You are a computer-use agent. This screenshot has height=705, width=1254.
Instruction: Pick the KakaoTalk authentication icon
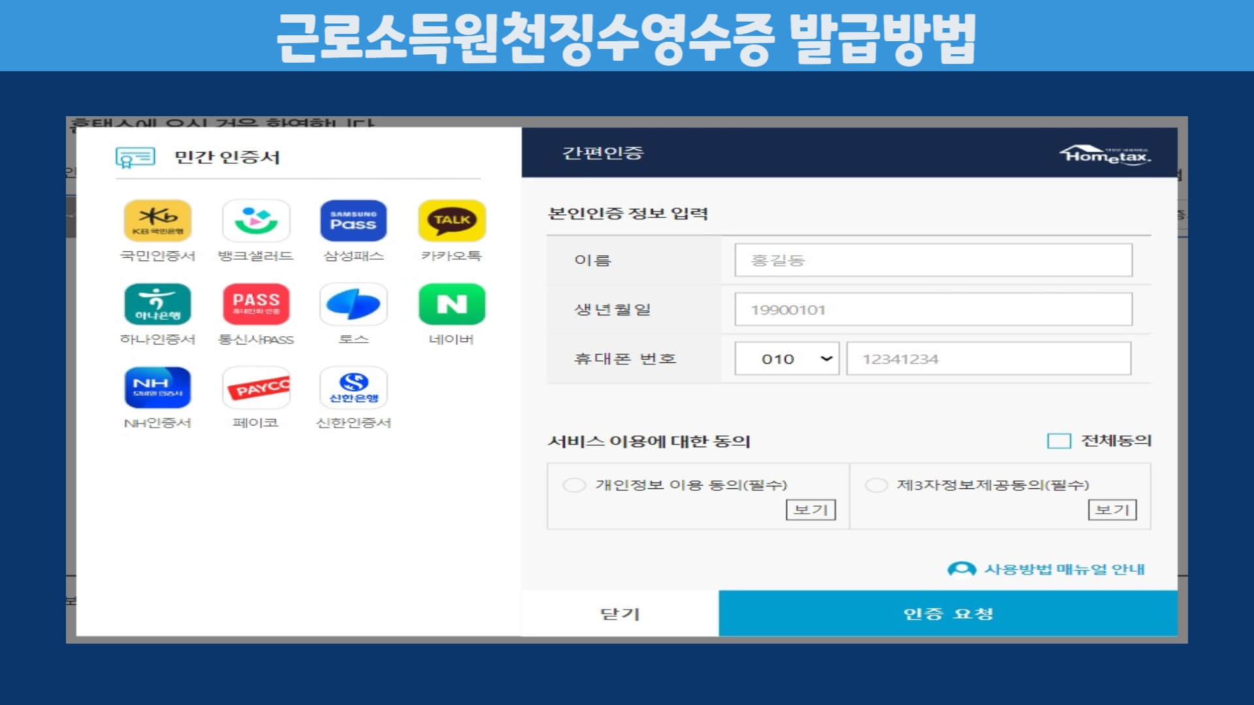(451, 221)
